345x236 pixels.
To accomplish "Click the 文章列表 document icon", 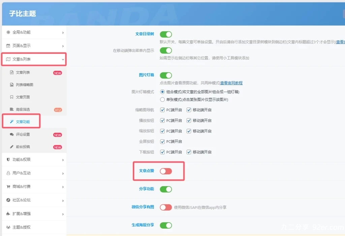I will [x=12, y=72].
